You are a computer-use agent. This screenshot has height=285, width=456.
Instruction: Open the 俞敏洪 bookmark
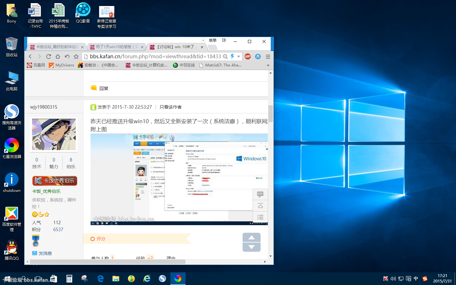[x=98, y=65]
